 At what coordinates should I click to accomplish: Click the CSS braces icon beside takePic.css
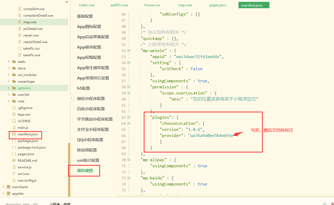coord(20,49)
